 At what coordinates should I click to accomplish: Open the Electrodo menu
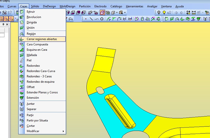(x=100, y=6)
